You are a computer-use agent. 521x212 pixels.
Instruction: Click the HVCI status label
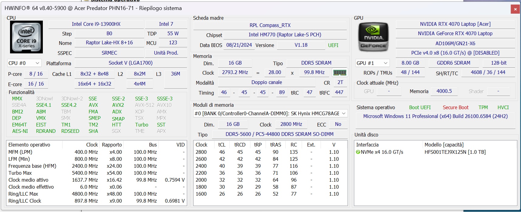[503, 108]
